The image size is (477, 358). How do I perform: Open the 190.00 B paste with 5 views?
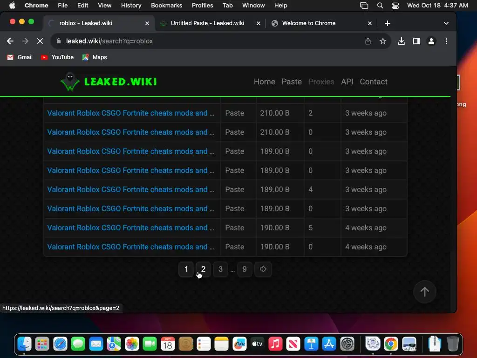[x=131, y=227]
